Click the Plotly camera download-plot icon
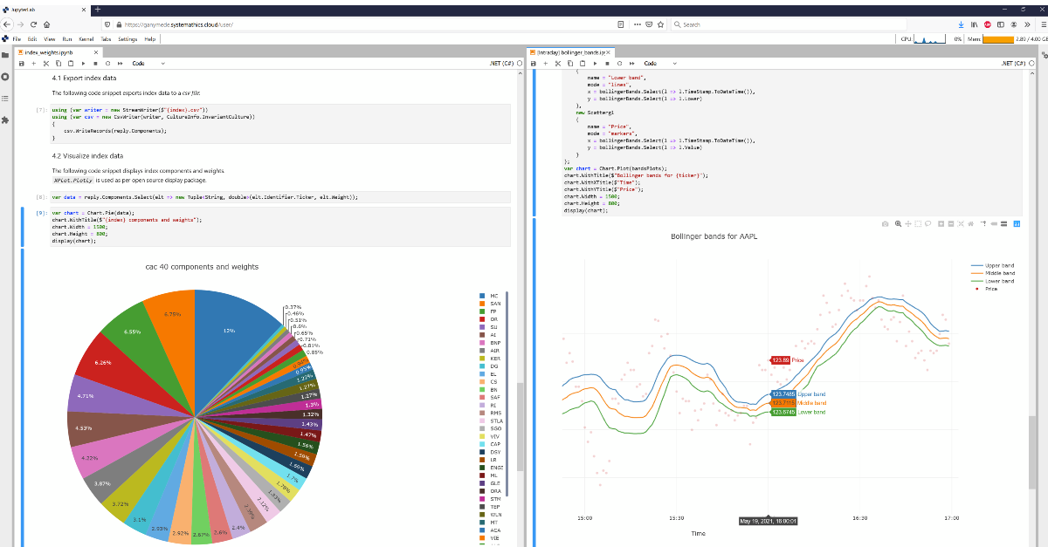Viewport: 1048px width, 547px height. point(885,224)
